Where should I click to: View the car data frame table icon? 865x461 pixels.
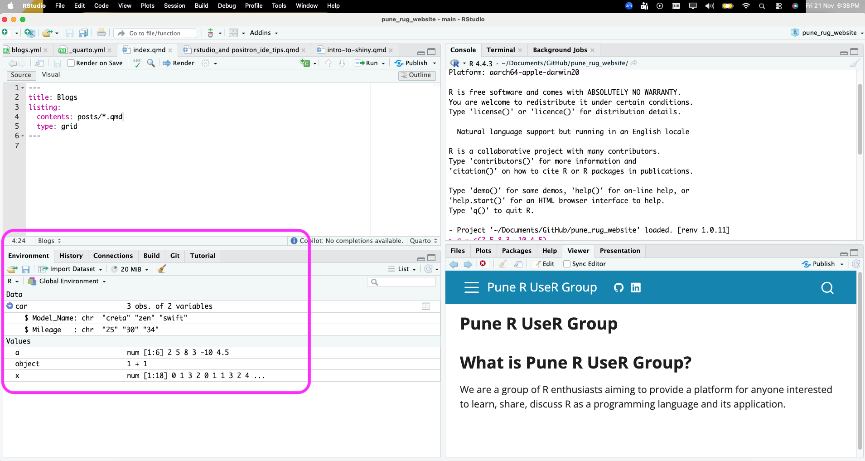[425, 306]
